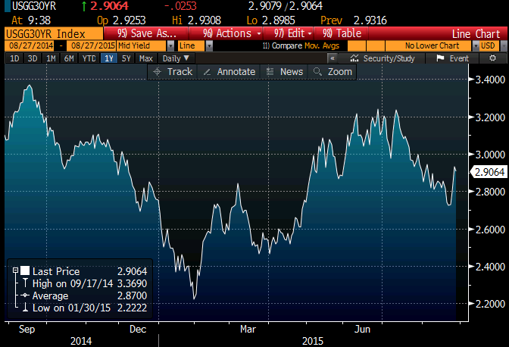Activate the Zoom magnifier tool

(x=333, y=71)
